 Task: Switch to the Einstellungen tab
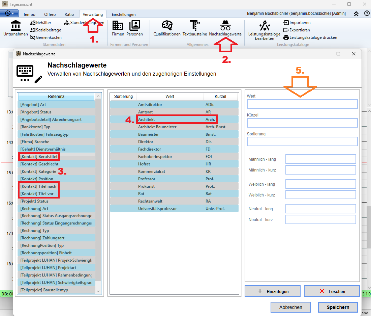point(124,15)
